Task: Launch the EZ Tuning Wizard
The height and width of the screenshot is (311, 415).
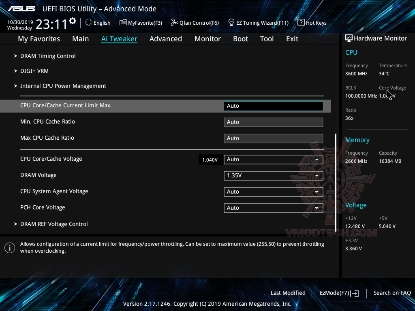Action: 258,23
